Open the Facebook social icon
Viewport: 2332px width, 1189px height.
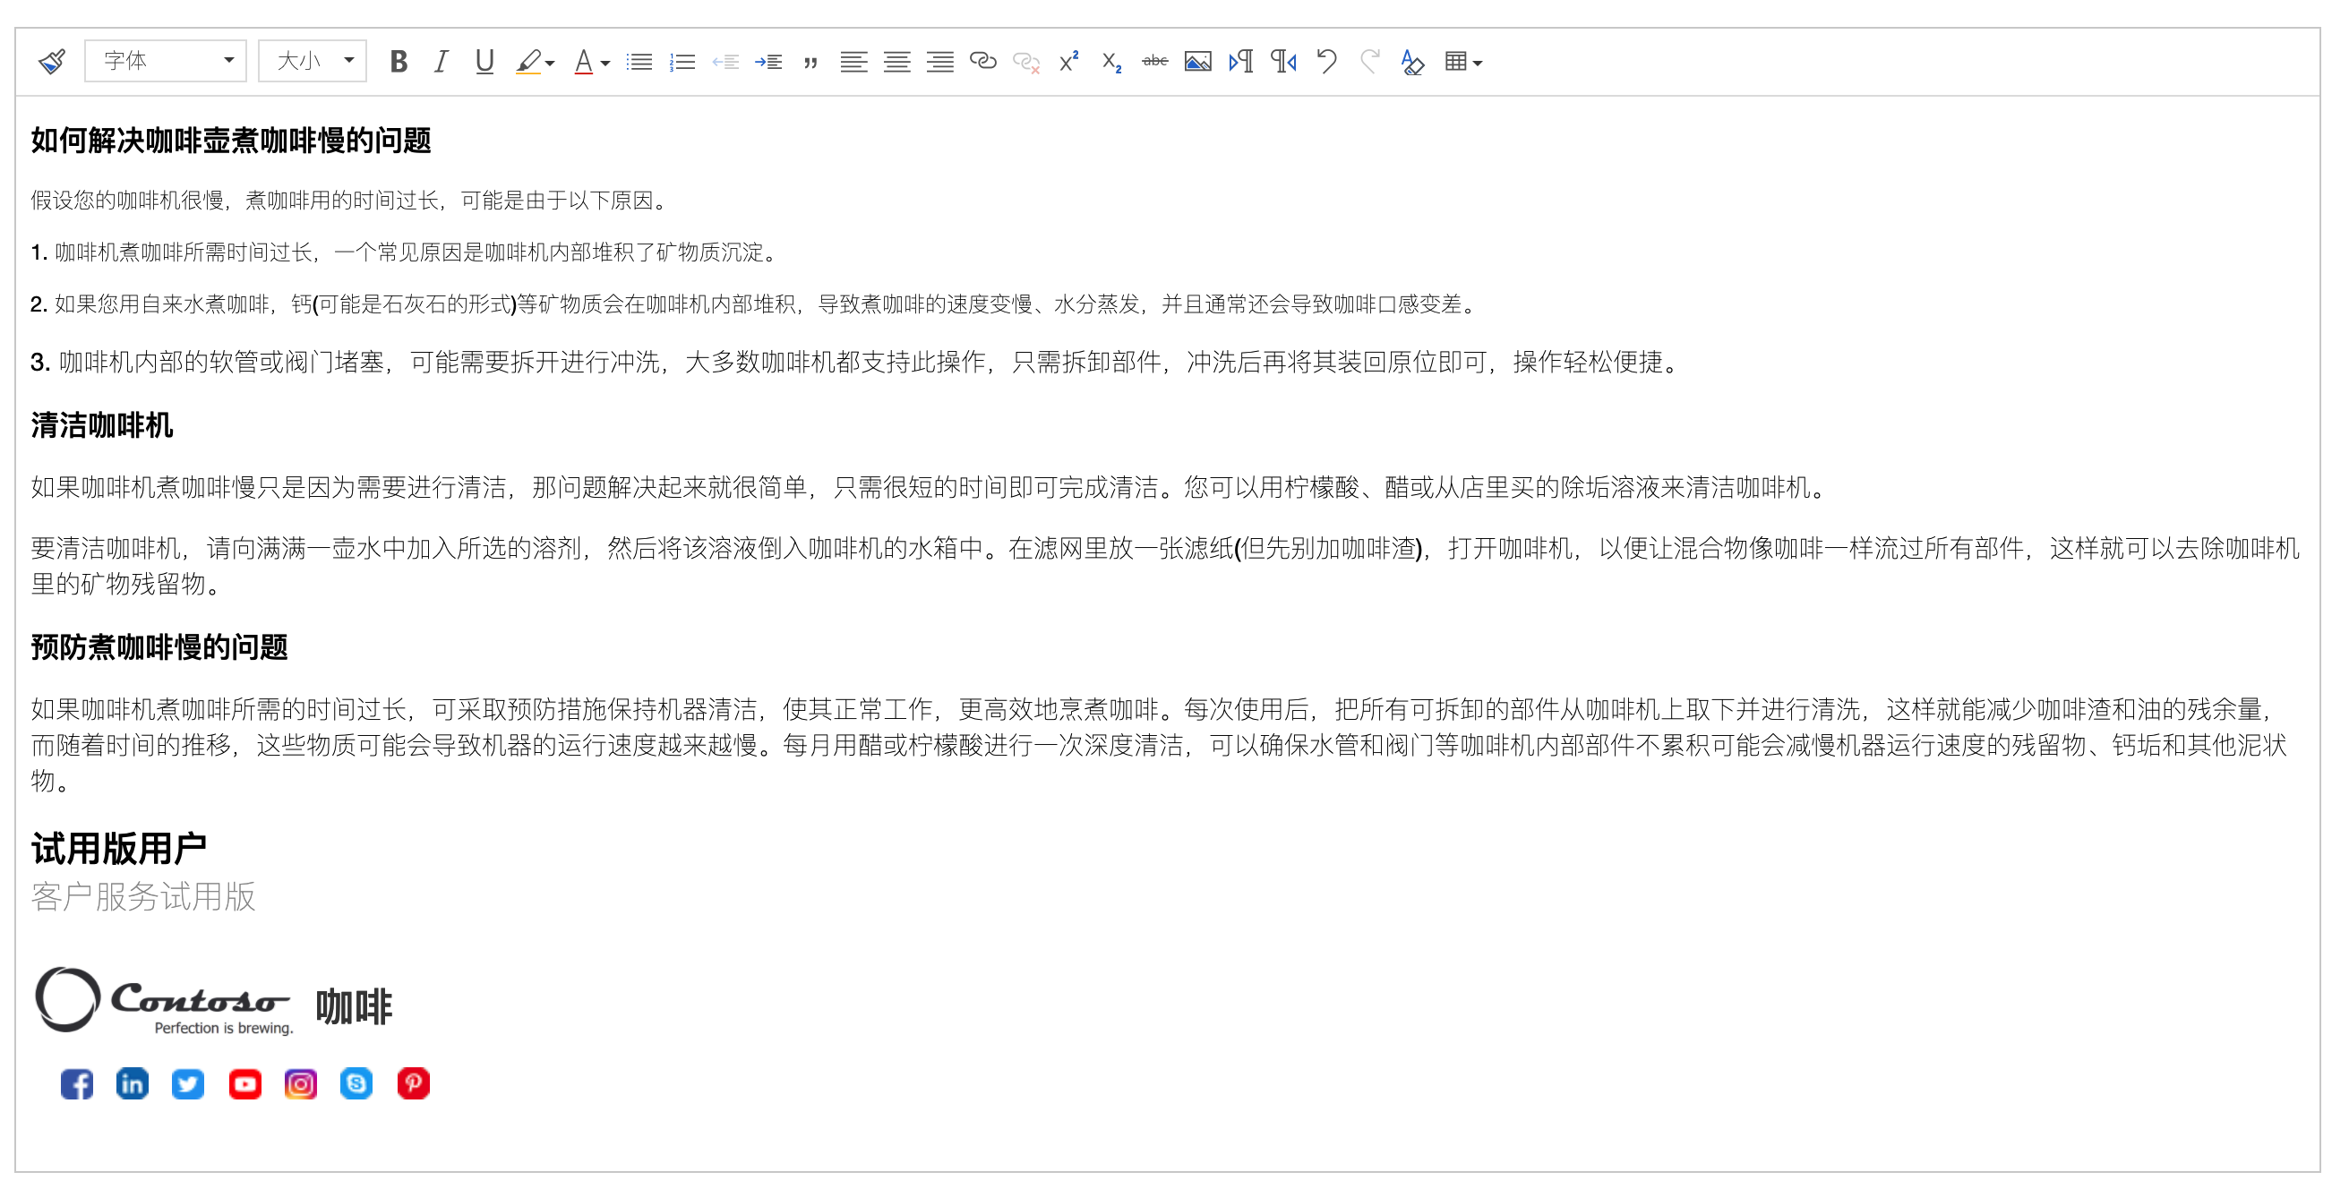coord(77,1083)
